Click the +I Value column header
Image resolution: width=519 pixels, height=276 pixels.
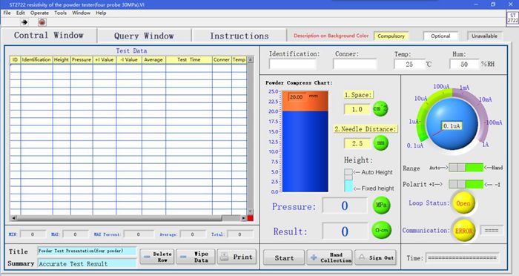coord(105,59)
